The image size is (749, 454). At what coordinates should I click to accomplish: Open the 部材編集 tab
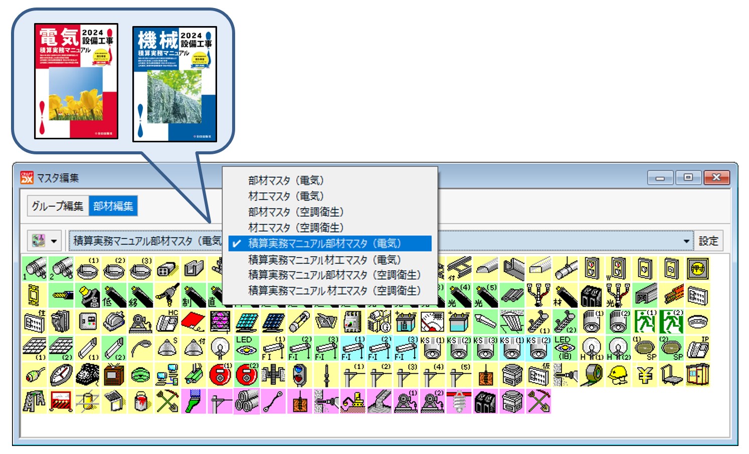click(113, 206)
